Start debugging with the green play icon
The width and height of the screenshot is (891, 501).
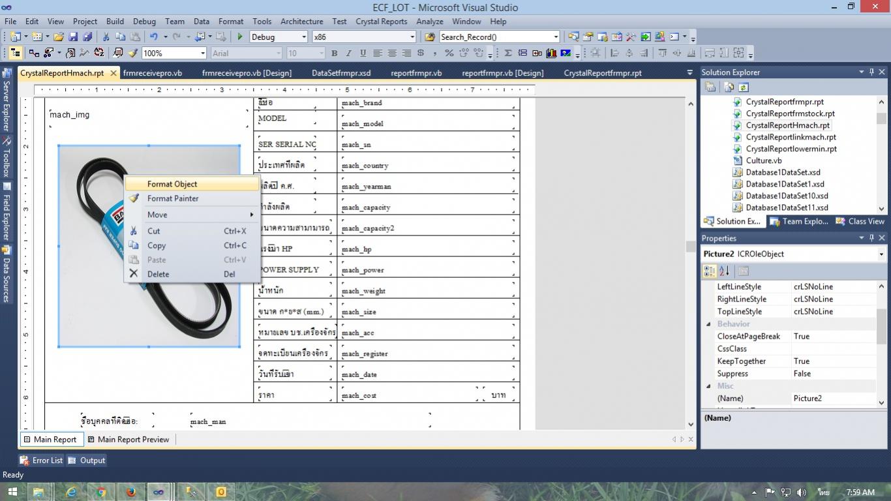pyautogui.click(x=240, y=37)
